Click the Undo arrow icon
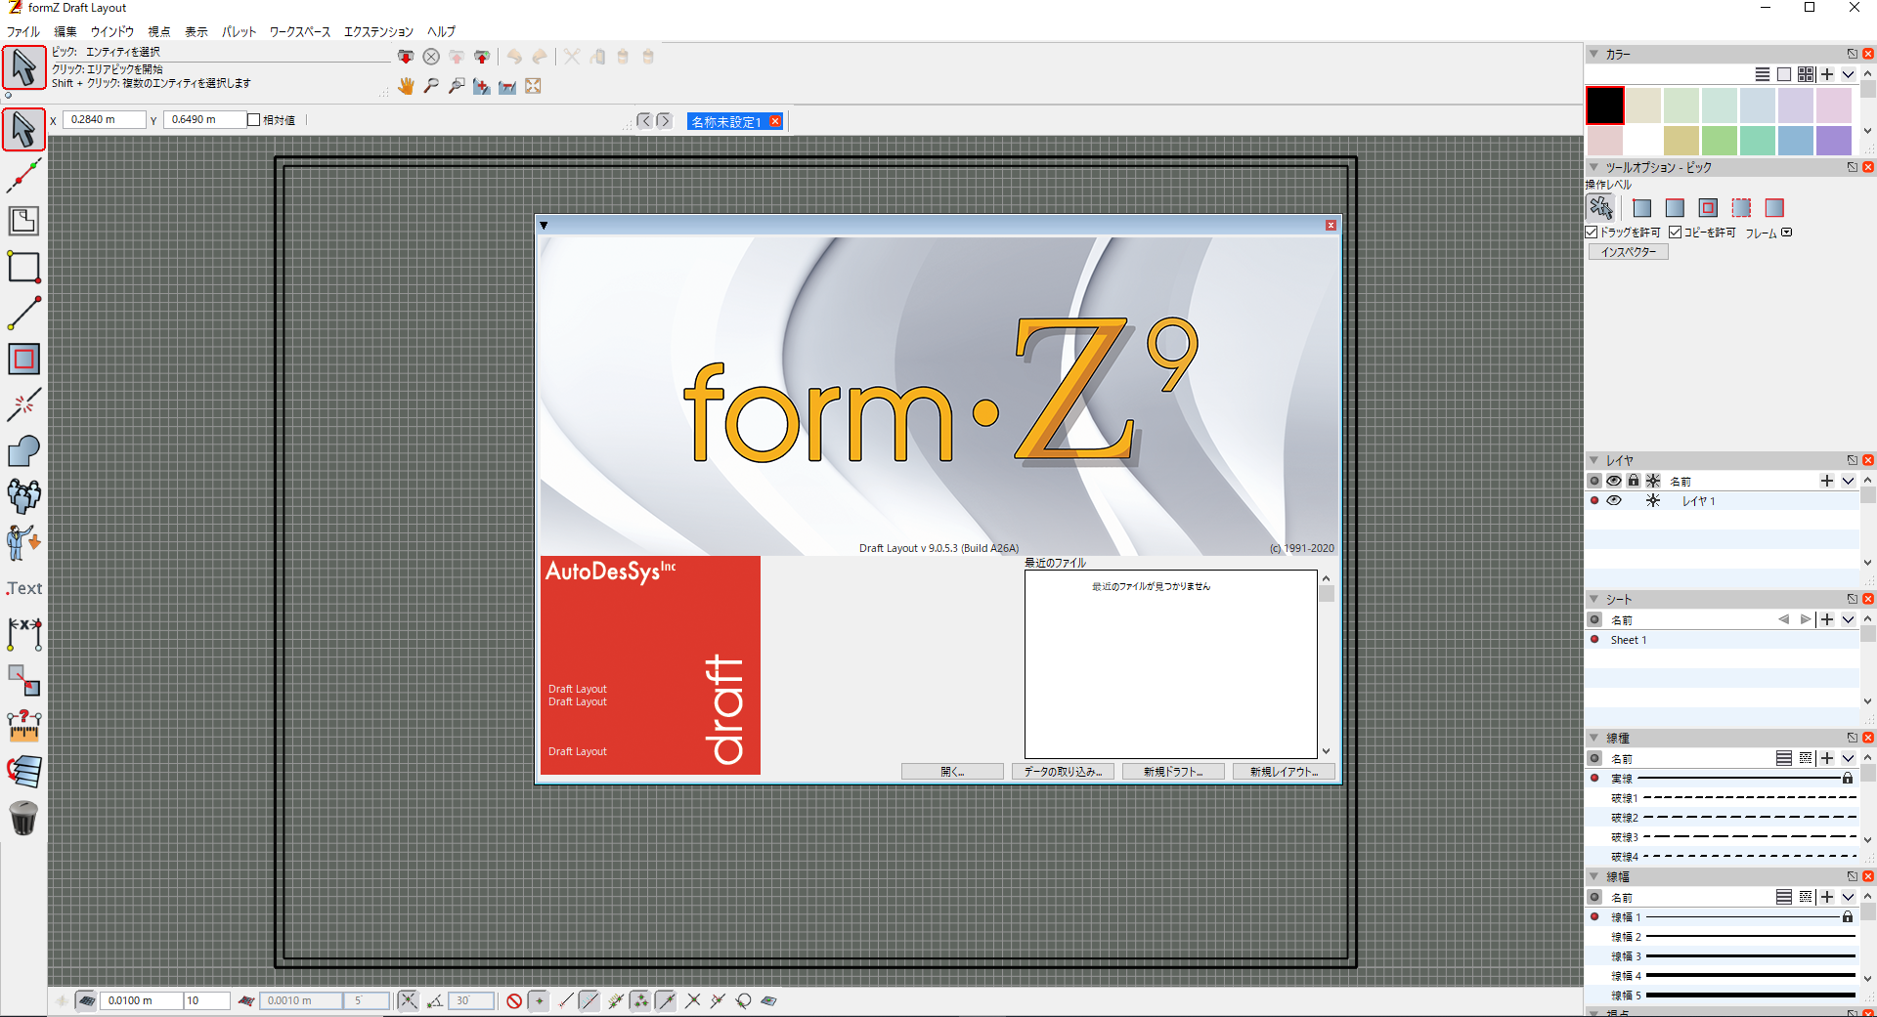 pos(514,57)
